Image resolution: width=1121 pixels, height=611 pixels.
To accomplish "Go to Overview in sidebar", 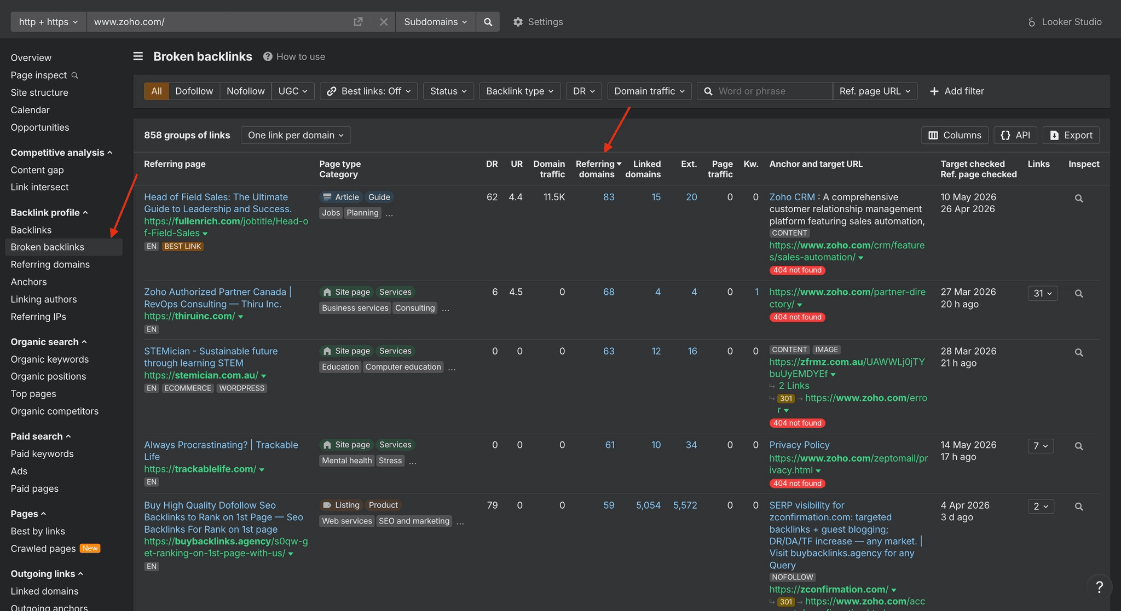I will click(31, 58).
